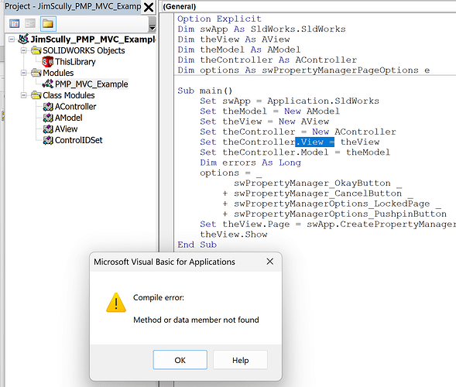456x387 pixels.
Task: Click the AModel class icon
Action: pos(48,118)
